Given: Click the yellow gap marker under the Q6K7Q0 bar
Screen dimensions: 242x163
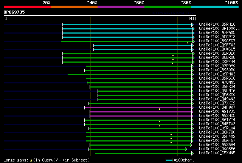Looking at the screenshot, I should click(x=171, y=134).
